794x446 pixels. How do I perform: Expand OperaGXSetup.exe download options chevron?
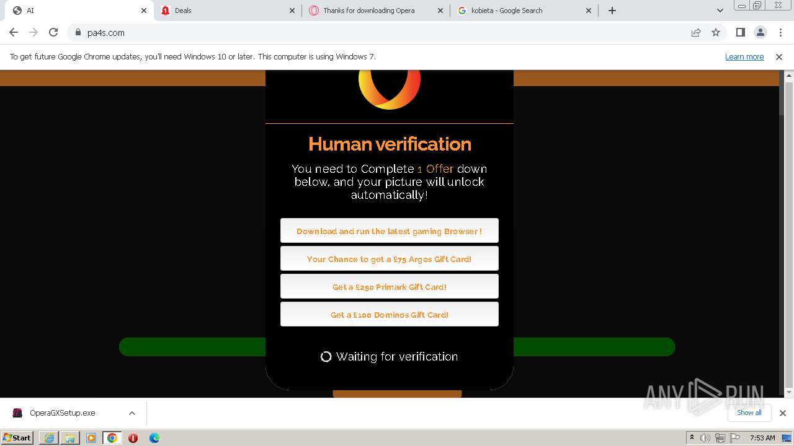[x=132, y=413]
